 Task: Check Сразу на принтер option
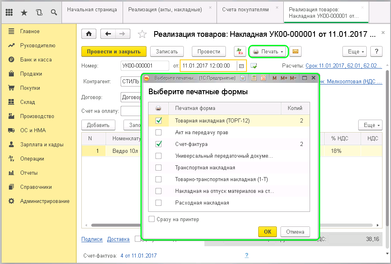pos(152,219)
